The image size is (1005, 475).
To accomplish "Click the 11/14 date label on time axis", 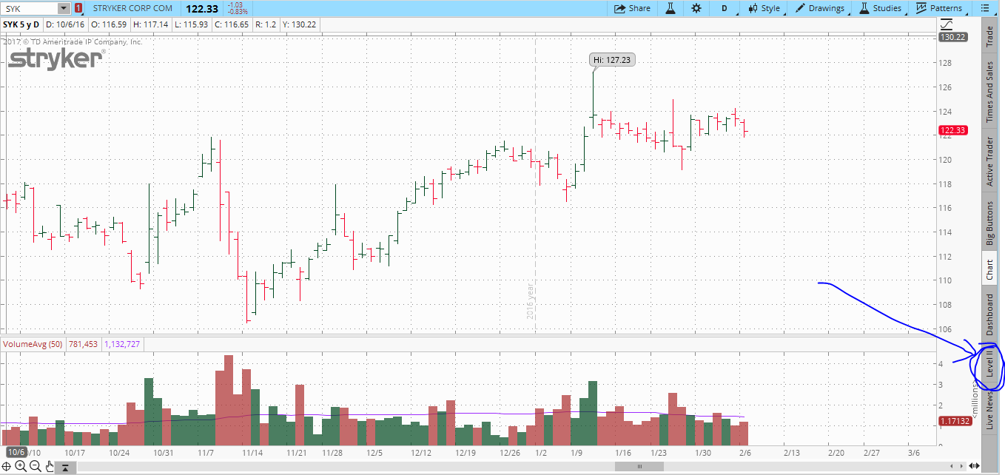I will (x=253, y=452).
